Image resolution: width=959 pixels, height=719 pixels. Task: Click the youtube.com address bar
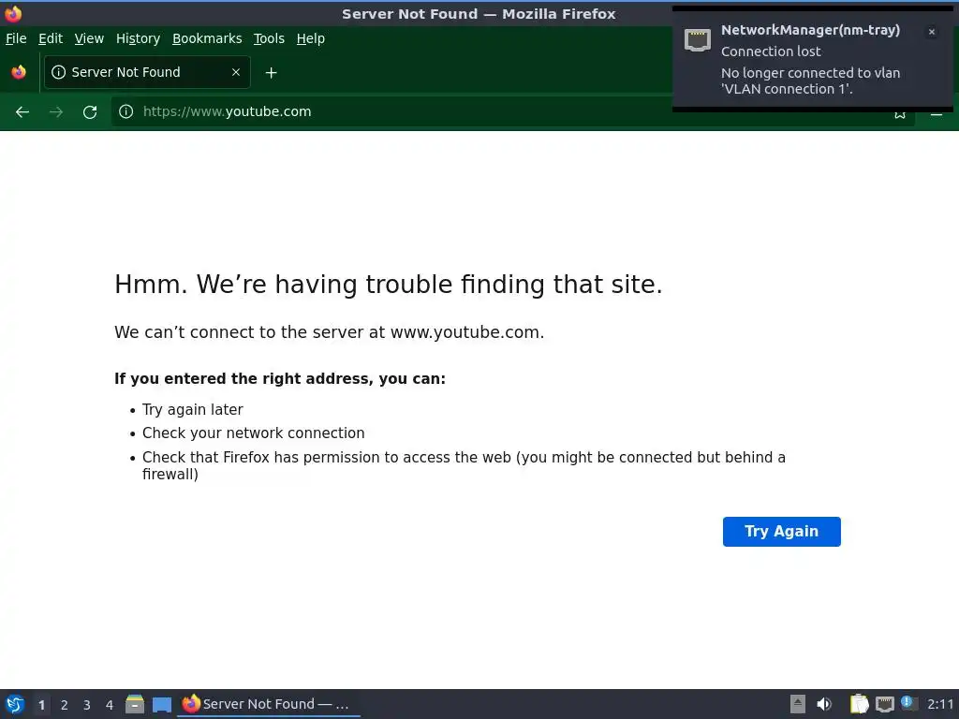512,111
